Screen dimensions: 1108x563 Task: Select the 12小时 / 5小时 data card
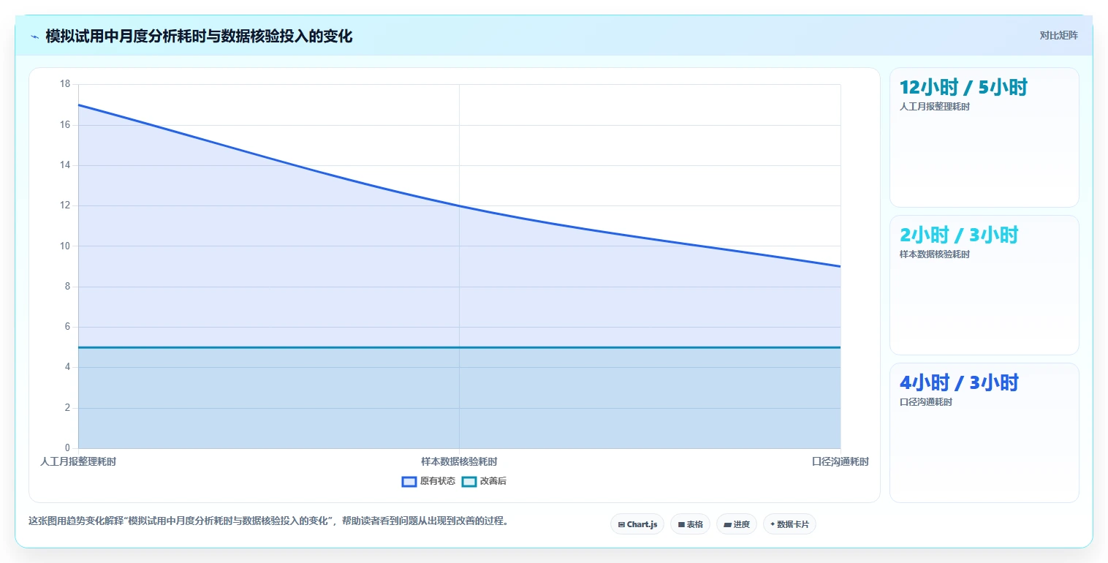984,137
